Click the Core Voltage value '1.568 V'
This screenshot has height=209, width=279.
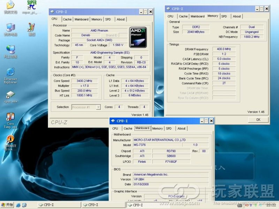click(118, 45)
